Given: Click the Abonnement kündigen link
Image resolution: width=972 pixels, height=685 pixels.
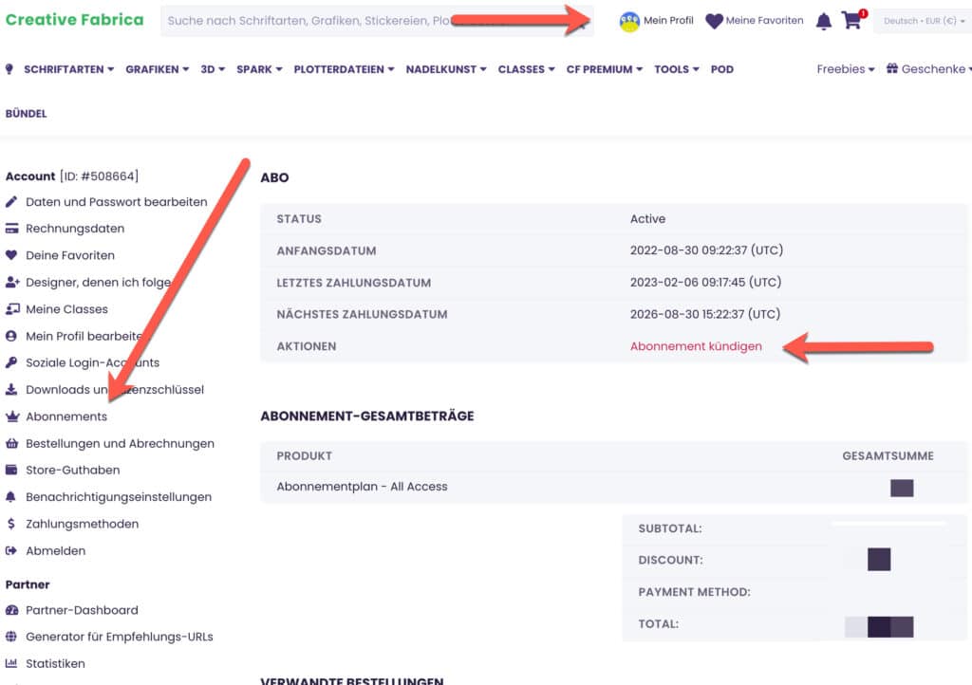Looking at the screenshot, I should [696, 346].
